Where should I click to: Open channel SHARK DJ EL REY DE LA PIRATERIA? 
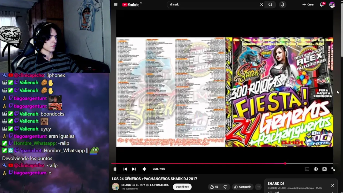(145, 185)
